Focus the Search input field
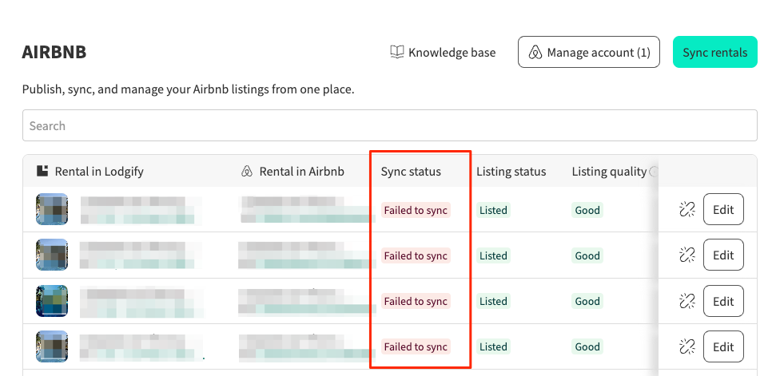This screenshot has height=376, width=776. 389,126
